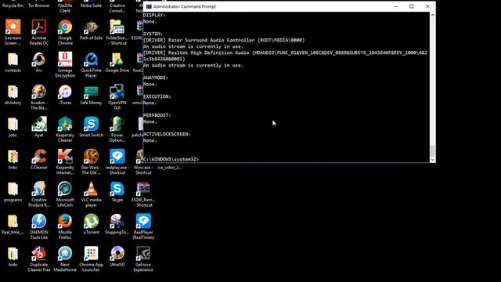Screen dimensions: 501x282
Task: Open the Creative Product Registration icon
Action: pos(39,189)
